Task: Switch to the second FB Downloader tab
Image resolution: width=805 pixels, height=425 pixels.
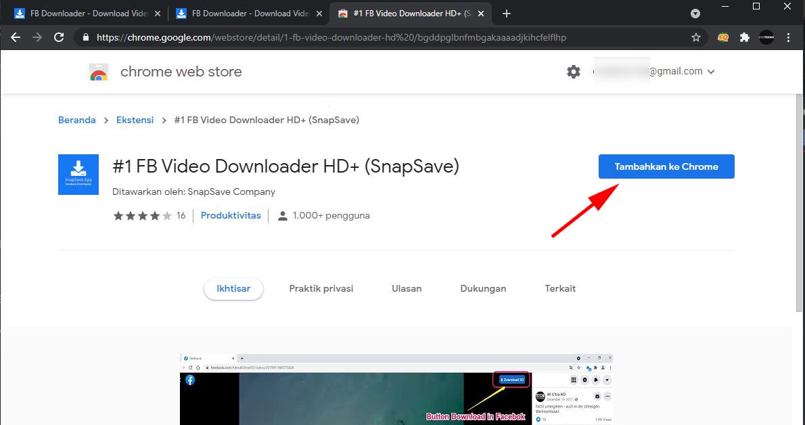Action: point(250,14)
